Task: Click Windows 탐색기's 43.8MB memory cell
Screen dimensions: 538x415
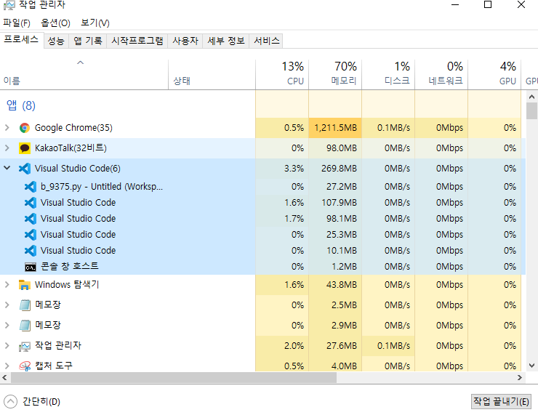Action: click(335, 285)
